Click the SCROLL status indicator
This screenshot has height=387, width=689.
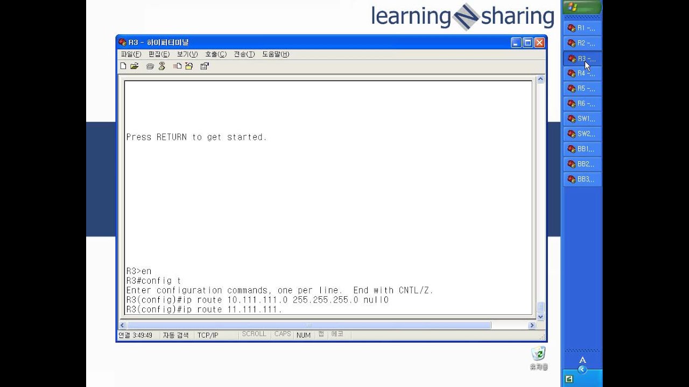254,334
